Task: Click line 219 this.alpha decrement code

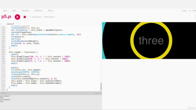Action: click(36, 83)
